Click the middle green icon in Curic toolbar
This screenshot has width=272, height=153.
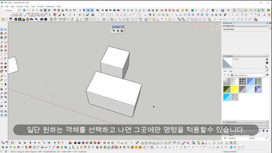pos(118,31)
